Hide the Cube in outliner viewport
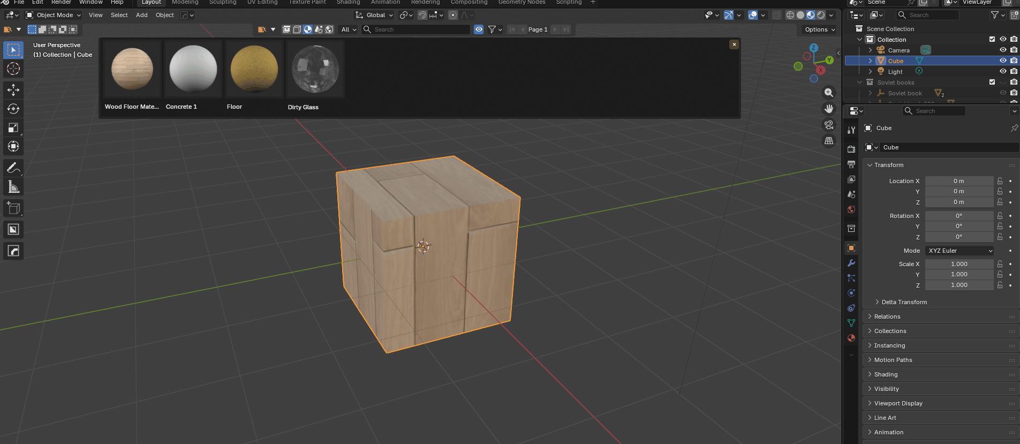The height and width of the screenshot is (444, 1020). [1003, 61]
